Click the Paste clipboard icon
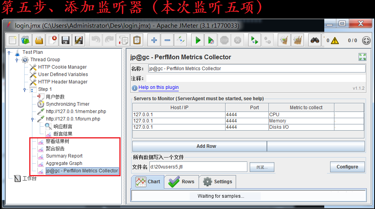Screen dimensions: 375x209 pos(137,40)
